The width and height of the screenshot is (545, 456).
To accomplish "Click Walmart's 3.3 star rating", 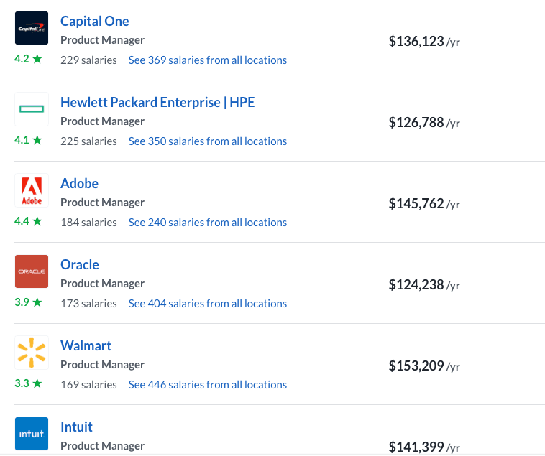I will tap(28, 383).
